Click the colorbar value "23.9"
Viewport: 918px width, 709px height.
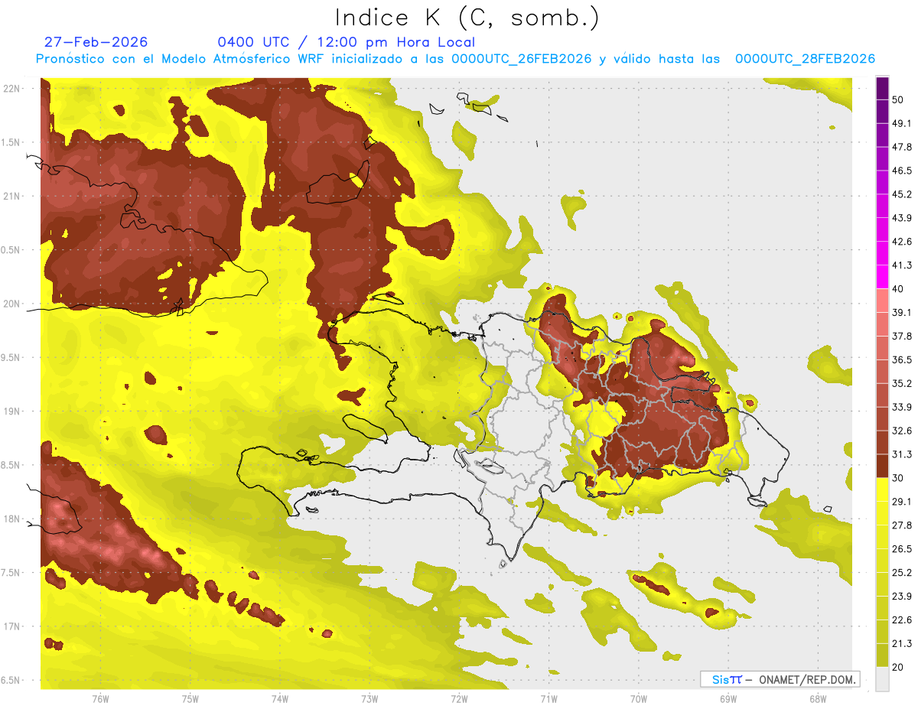click(x=902, y=596)
